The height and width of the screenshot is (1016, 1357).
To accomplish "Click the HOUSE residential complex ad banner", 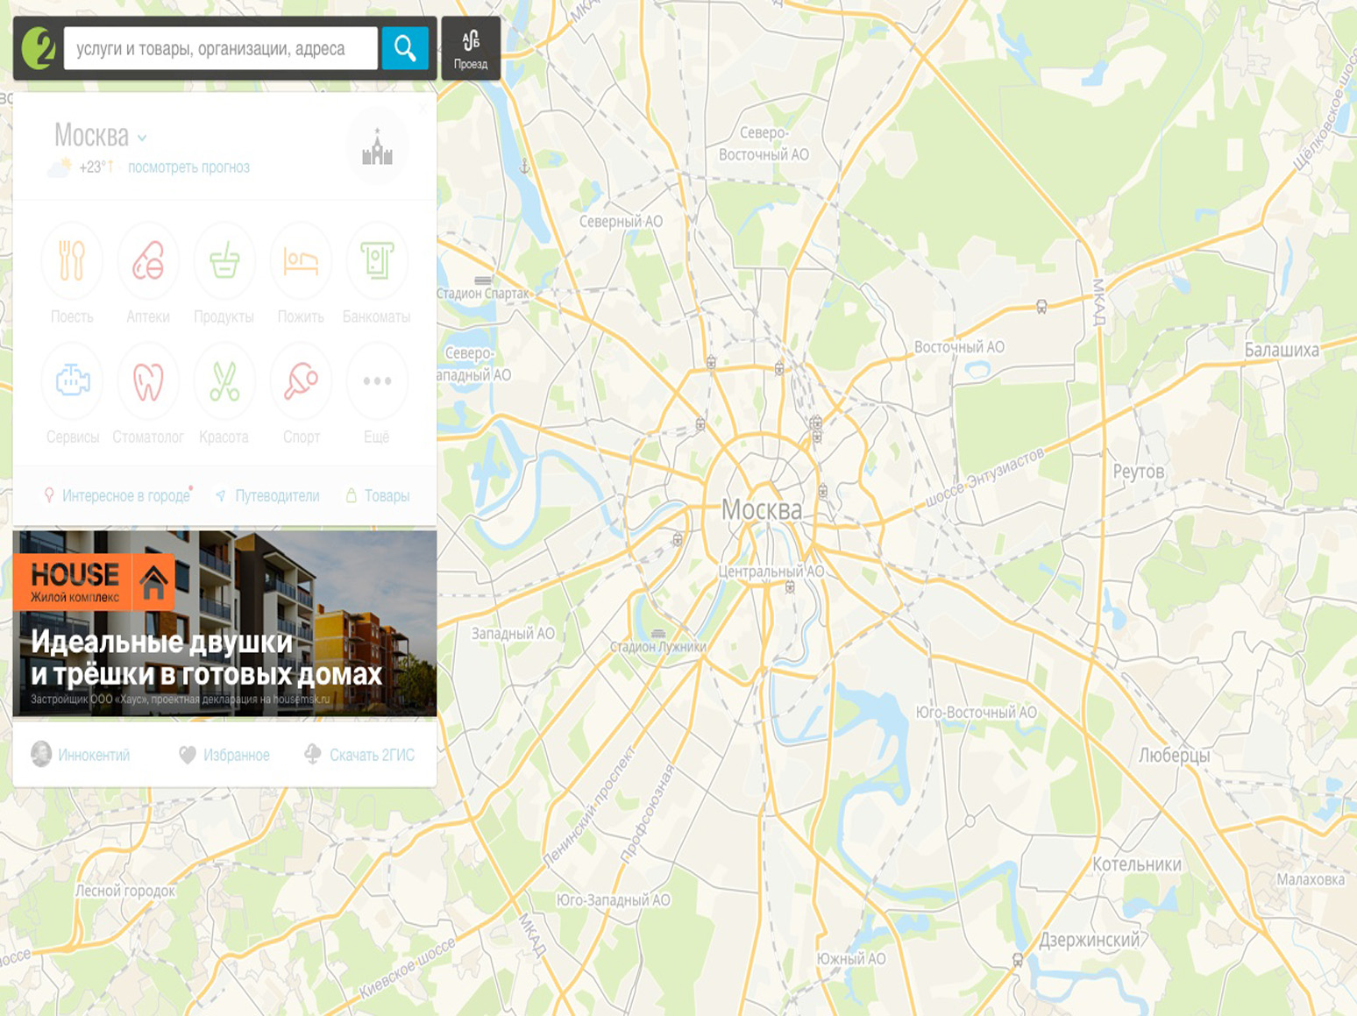I will point(224,624).
